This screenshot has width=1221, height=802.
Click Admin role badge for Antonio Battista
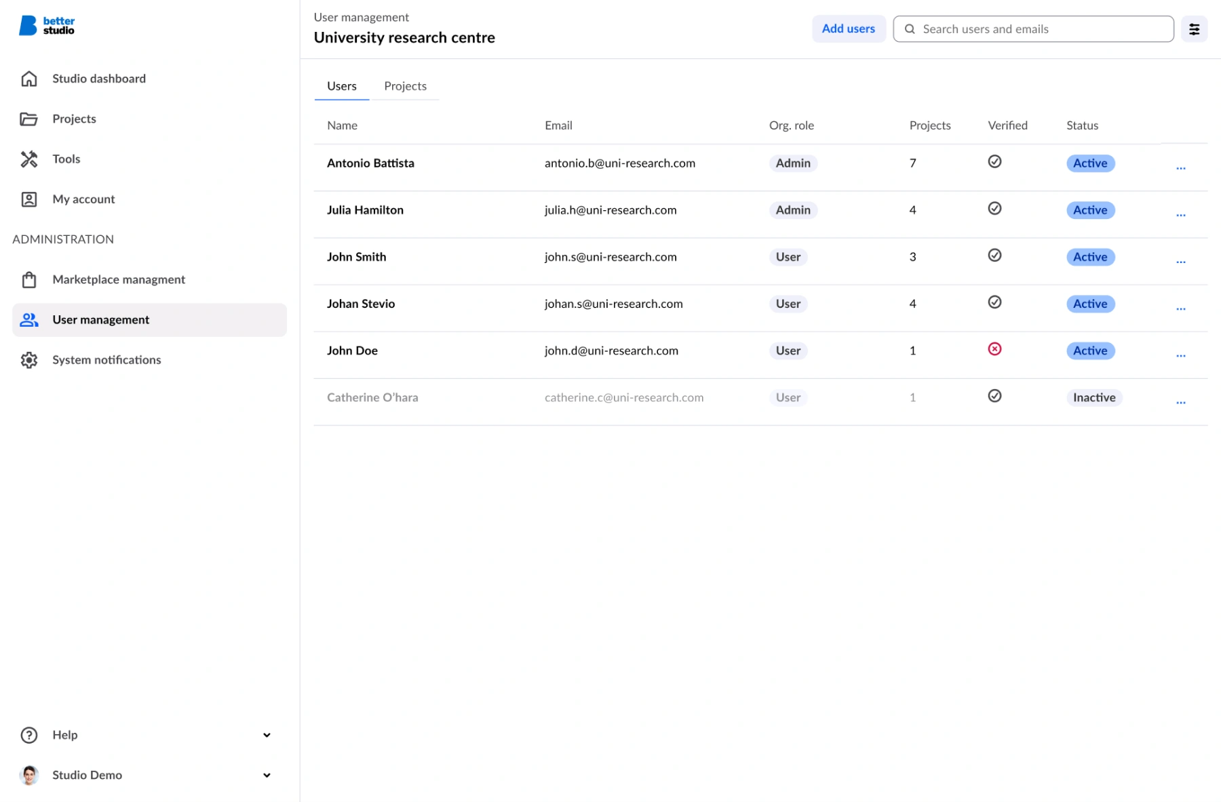793,163
